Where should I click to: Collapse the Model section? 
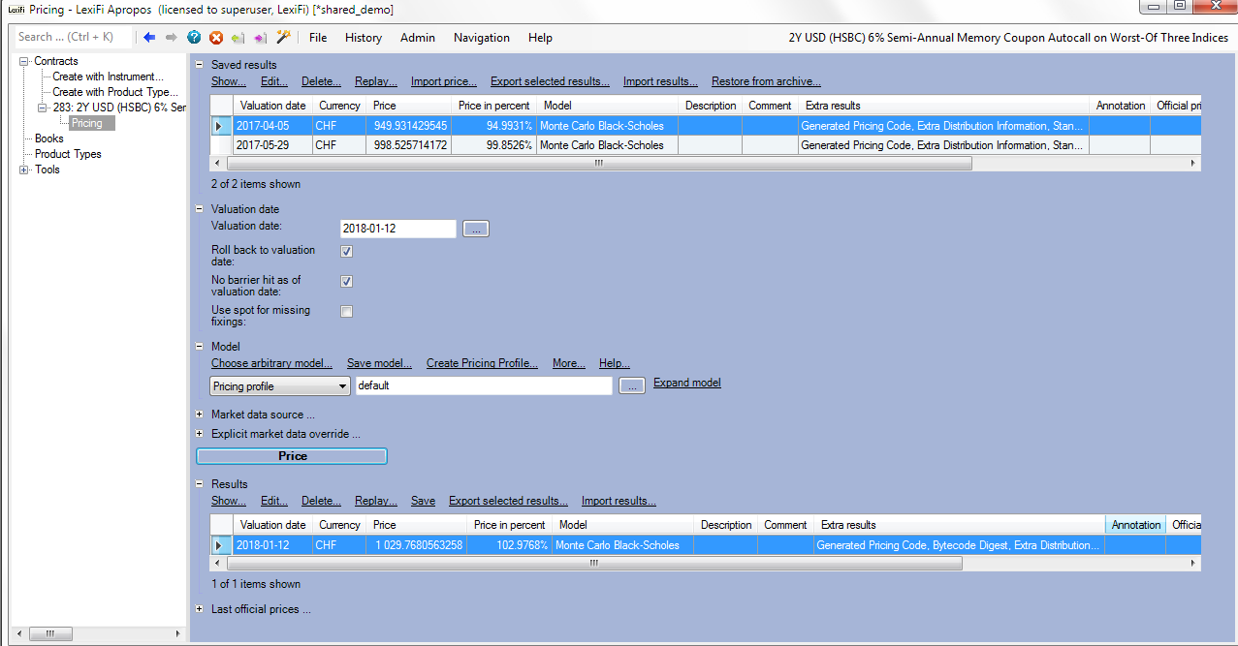pyautogui.click(x=200, y=347)
